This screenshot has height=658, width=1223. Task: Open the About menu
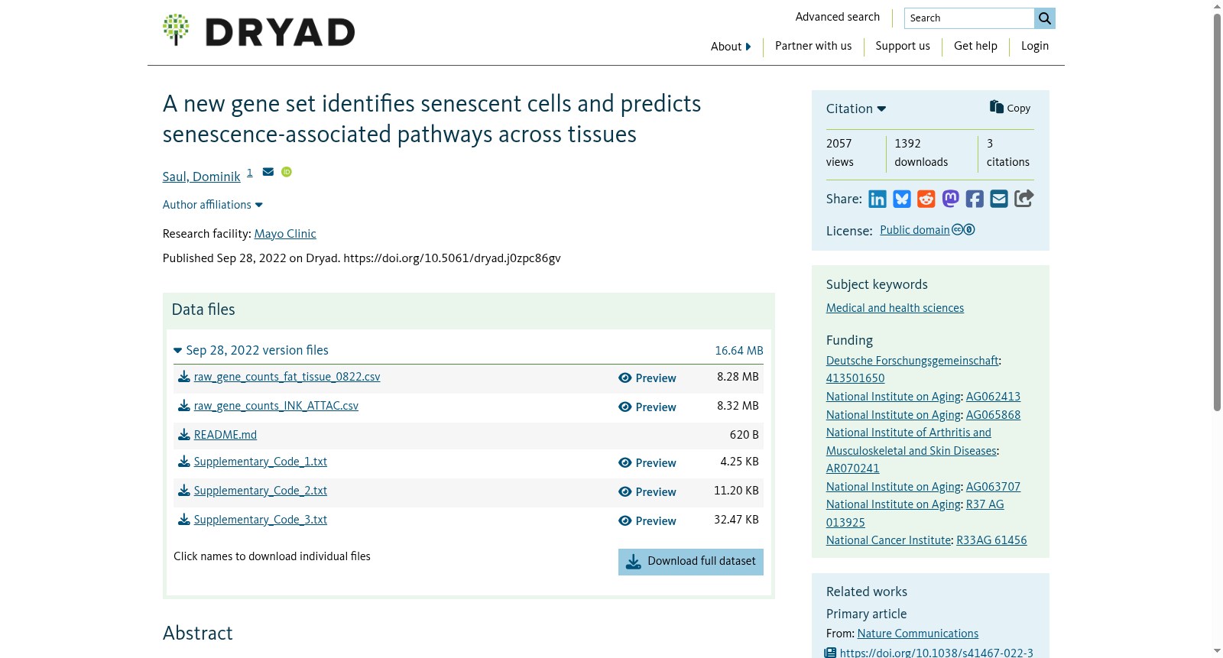pyautogui.click(x=731, y=47)
